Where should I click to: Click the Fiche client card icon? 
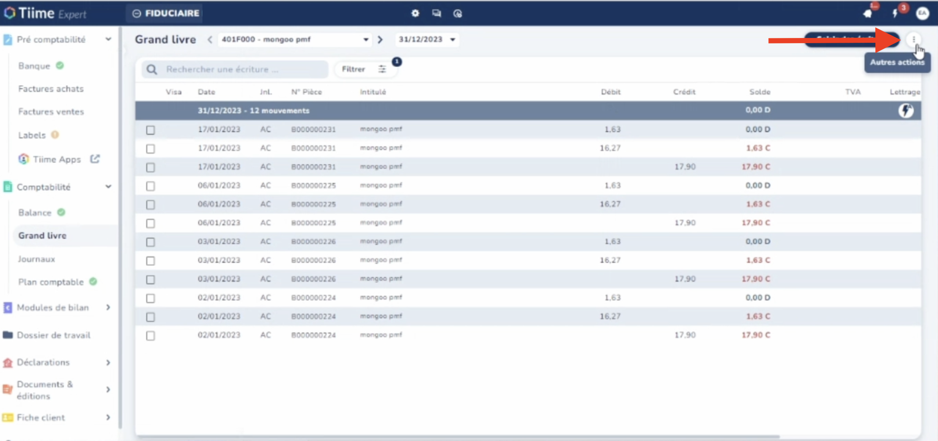tap(8, 417)
